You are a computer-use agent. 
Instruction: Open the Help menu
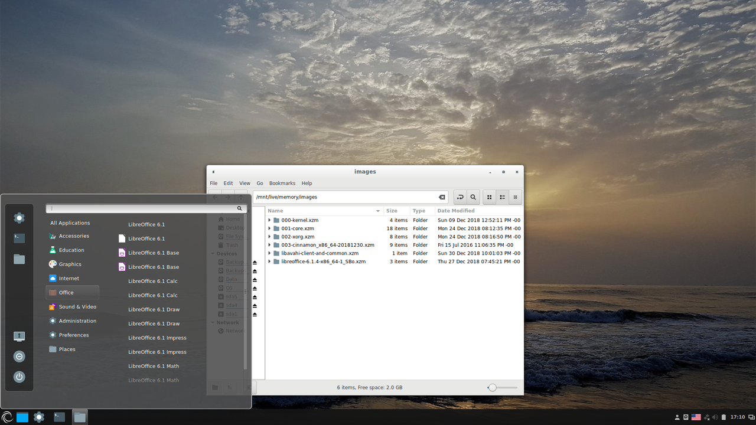click(307, 183)
